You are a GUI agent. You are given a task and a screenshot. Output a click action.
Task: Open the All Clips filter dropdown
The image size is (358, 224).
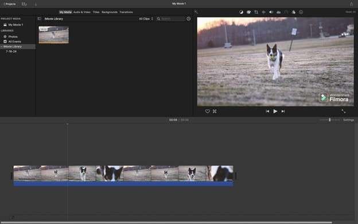tap(146, 19)
